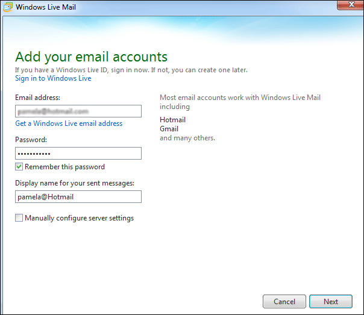Viewport: 364px width, 315px height.
Task: Cancel adding the email account
Action: coord(284,301)
